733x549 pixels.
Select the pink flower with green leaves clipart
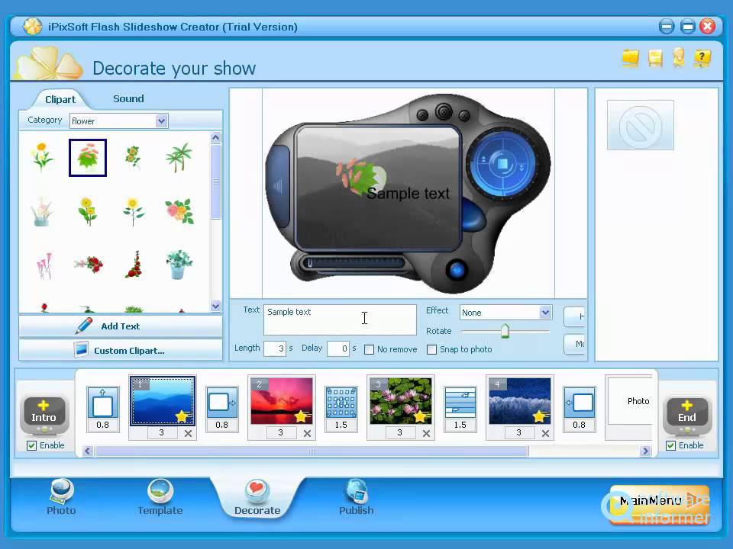[x=88, y=157]
